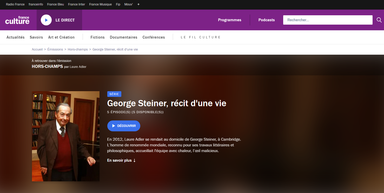
Task: Open Radio France link
Action: [15, 4]
